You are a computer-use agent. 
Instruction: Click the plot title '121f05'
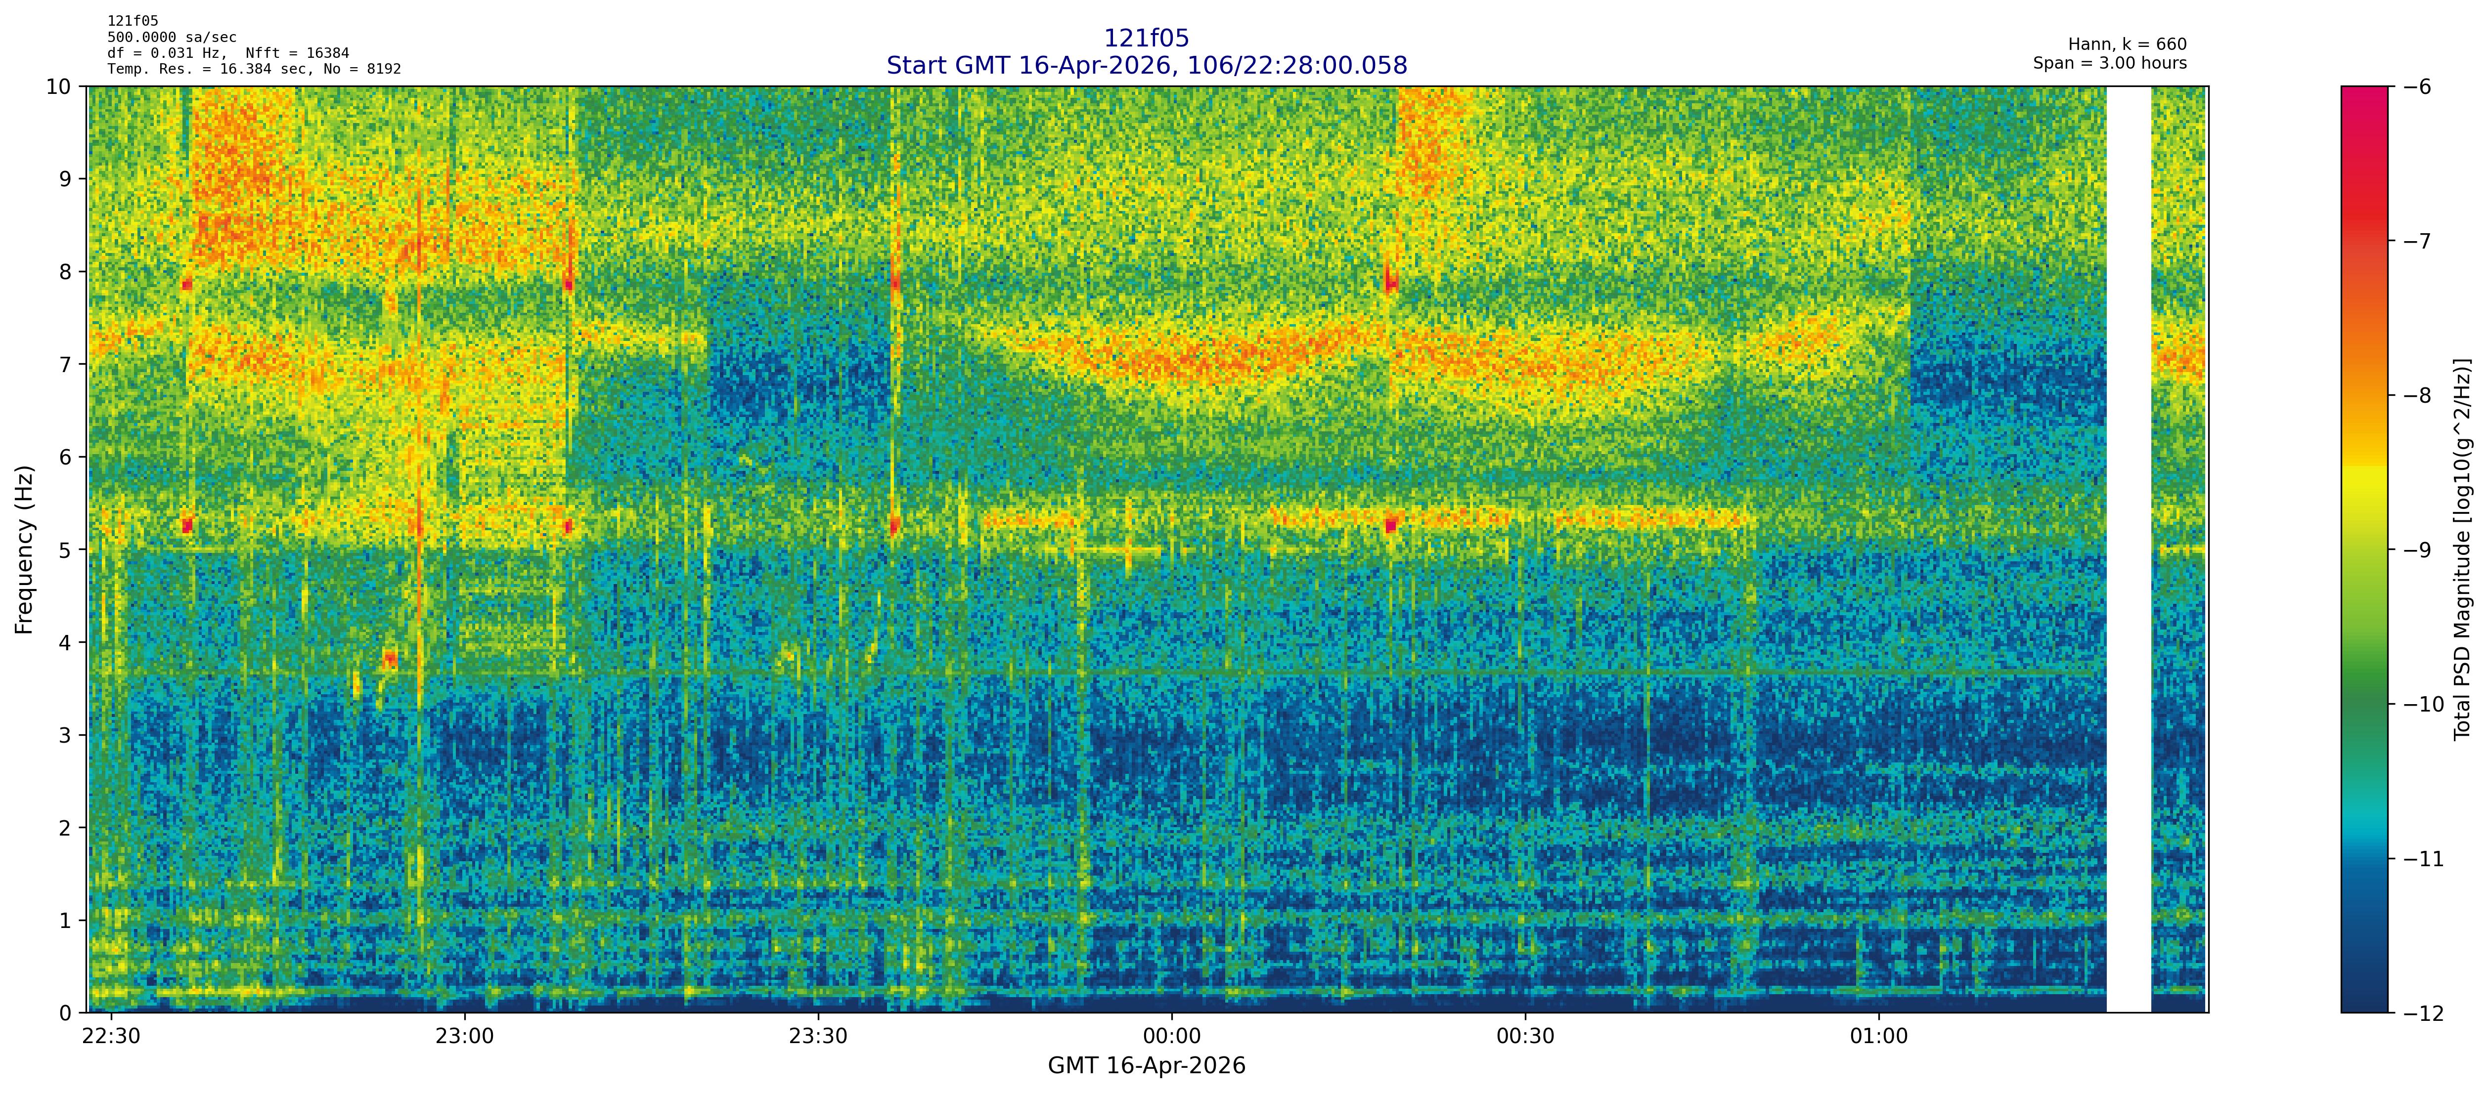click(1146, 39)
